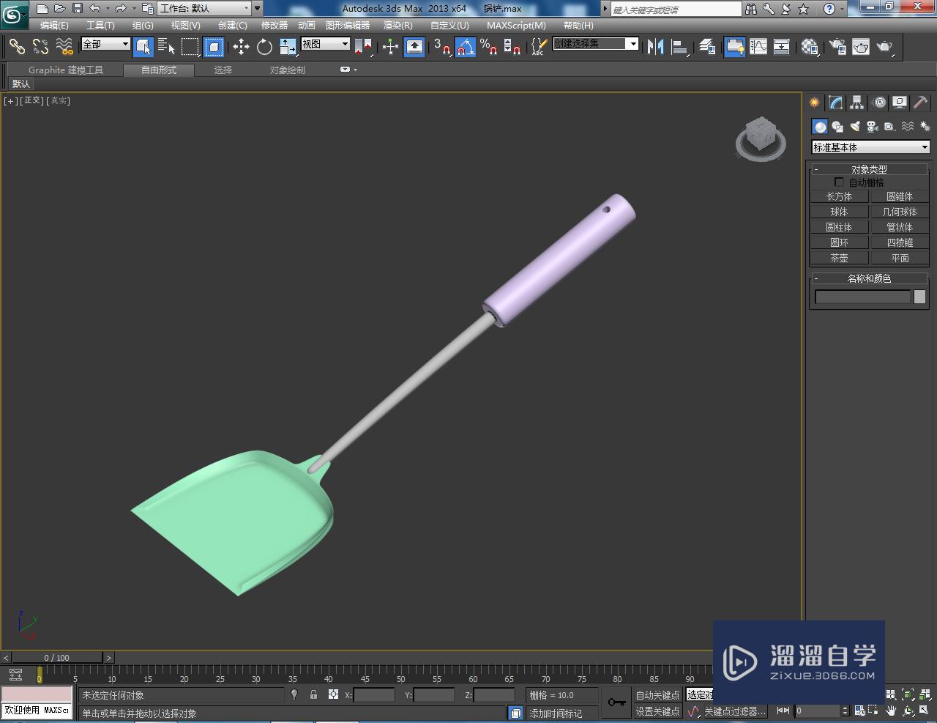The width and height of the screenshot is (937, 723).
Task: Toggle the Selection Lock icon
Action: click(313, 694)
